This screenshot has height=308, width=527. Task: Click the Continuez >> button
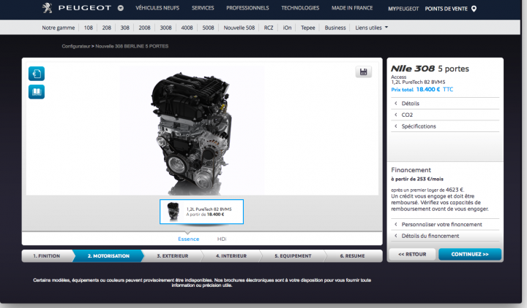pyautogui.click(x=470, y=254)
